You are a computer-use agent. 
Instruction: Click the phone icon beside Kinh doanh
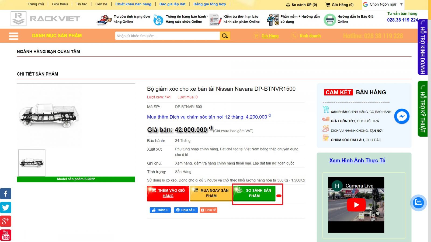(x=294, y=36)
